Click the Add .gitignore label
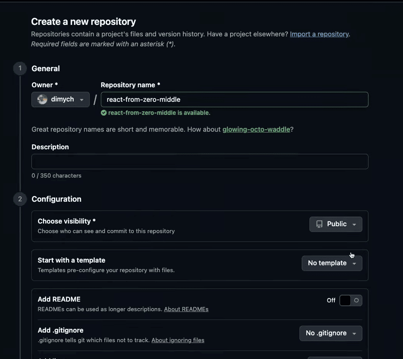The image size is (403, 359). point(61,330)
